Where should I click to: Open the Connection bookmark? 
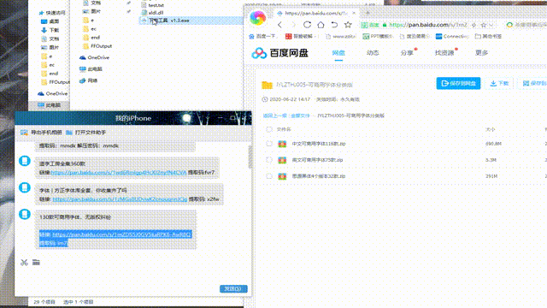452,36
